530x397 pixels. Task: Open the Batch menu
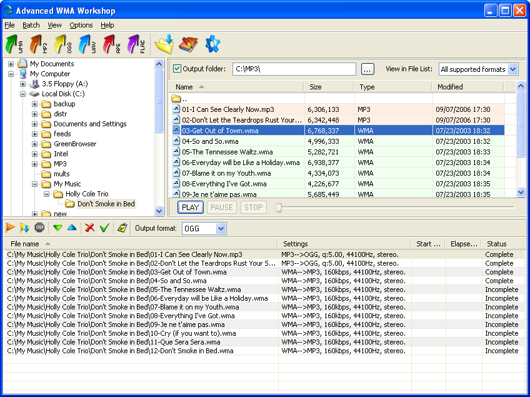(31, 25)
